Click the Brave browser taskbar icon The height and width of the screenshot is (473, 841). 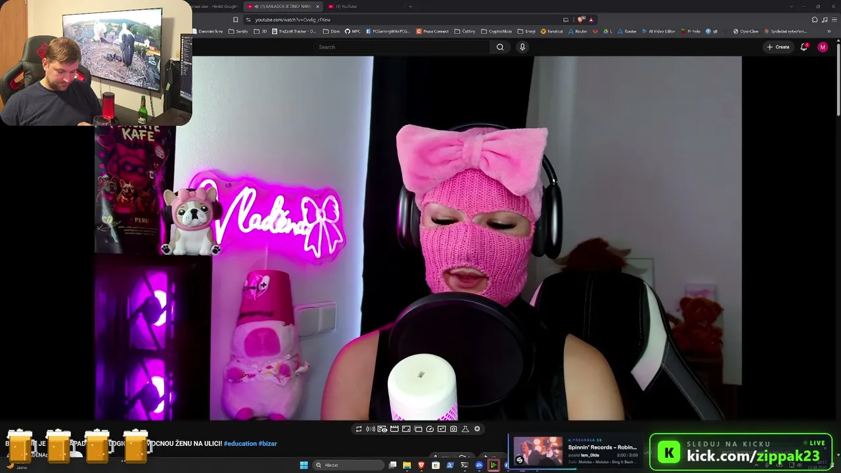[x=421, y=465]
